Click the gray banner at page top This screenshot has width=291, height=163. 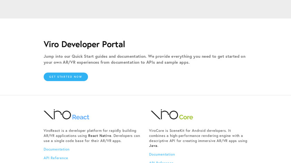click(x=145, y=9)
